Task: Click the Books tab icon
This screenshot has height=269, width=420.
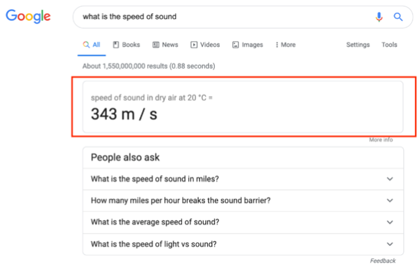Action: 115,45
